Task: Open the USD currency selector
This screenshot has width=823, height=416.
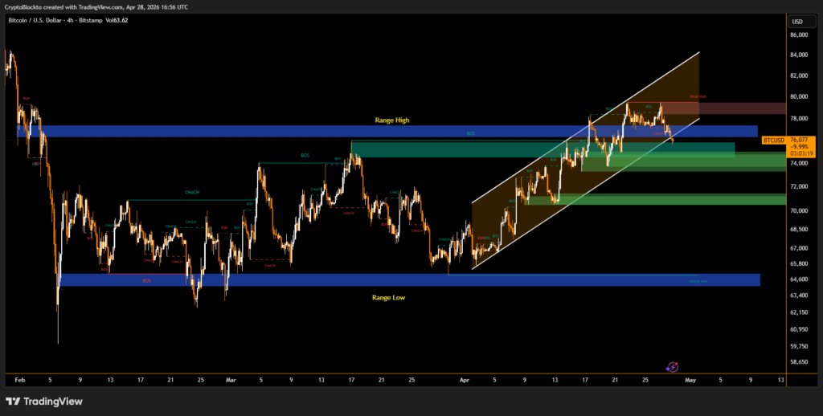Action: pyautogui.click(x=797, y=22)
